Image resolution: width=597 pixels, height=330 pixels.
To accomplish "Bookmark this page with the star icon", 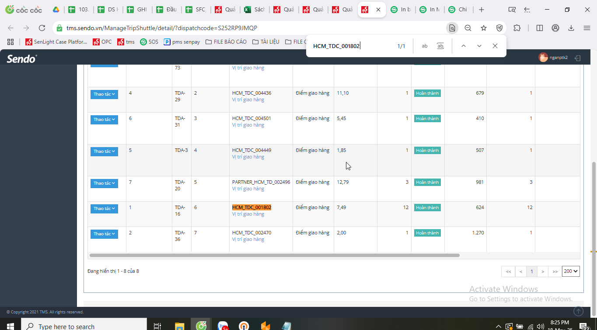I will (484, 28).
